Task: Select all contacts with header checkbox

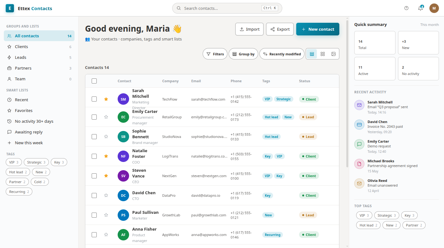Action: 94,81
